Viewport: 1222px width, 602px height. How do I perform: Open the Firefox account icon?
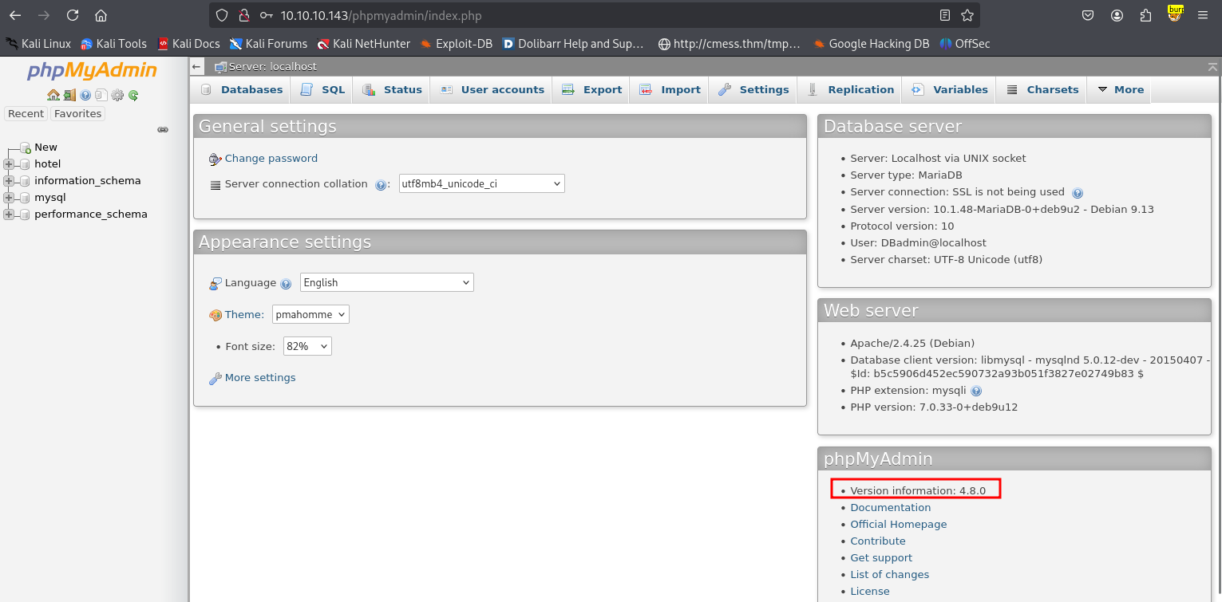tap(1117, 15)
